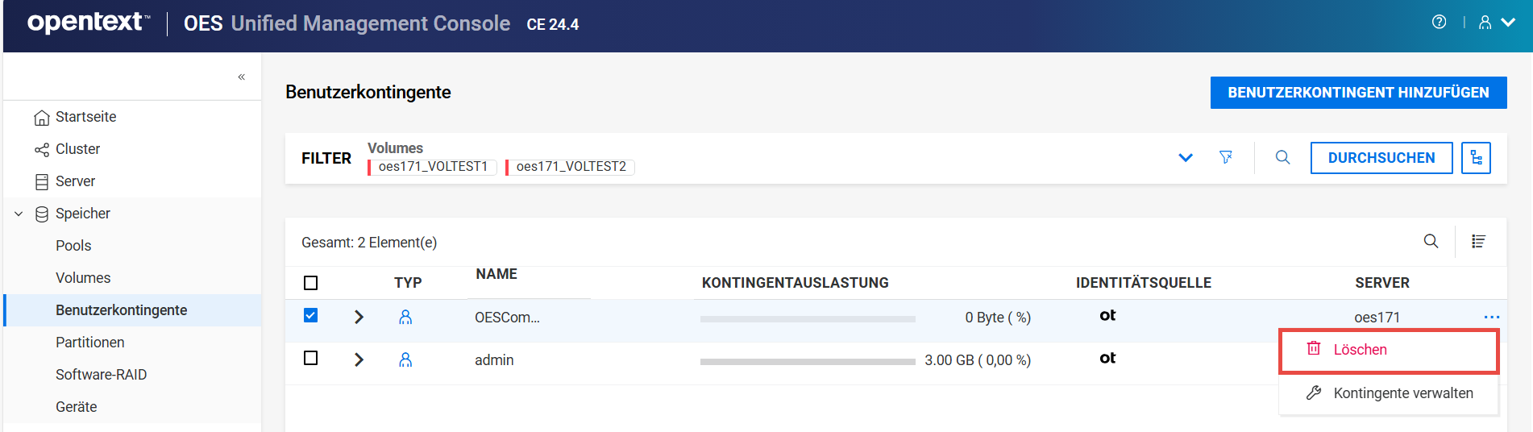Screen dimensions: 1533x432
Task: Click the admin quota usage bar
Action: tap(808, 362)
